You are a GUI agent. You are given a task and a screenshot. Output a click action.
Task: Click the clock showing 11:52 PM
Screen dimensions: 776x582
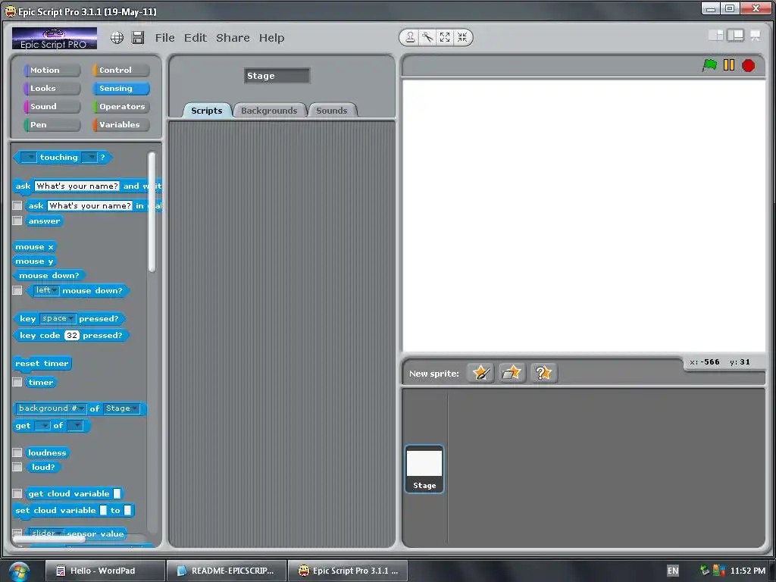[748, 571]
